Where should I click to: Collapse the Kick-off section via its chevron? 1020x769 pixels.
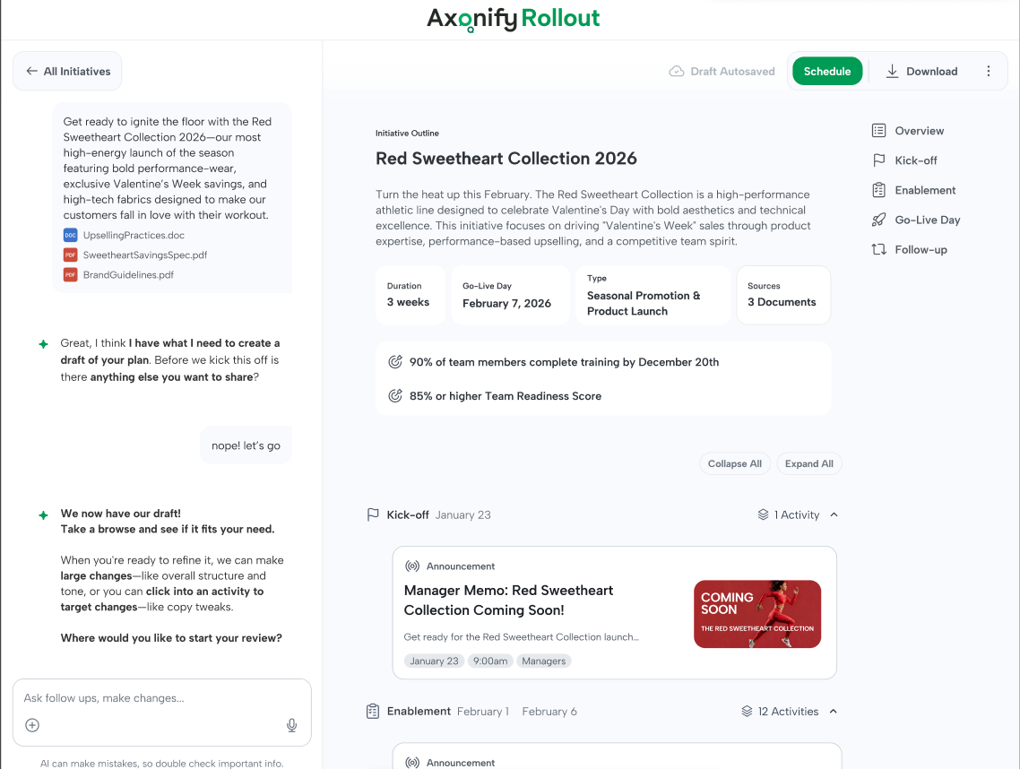click(x=833, y=514)
